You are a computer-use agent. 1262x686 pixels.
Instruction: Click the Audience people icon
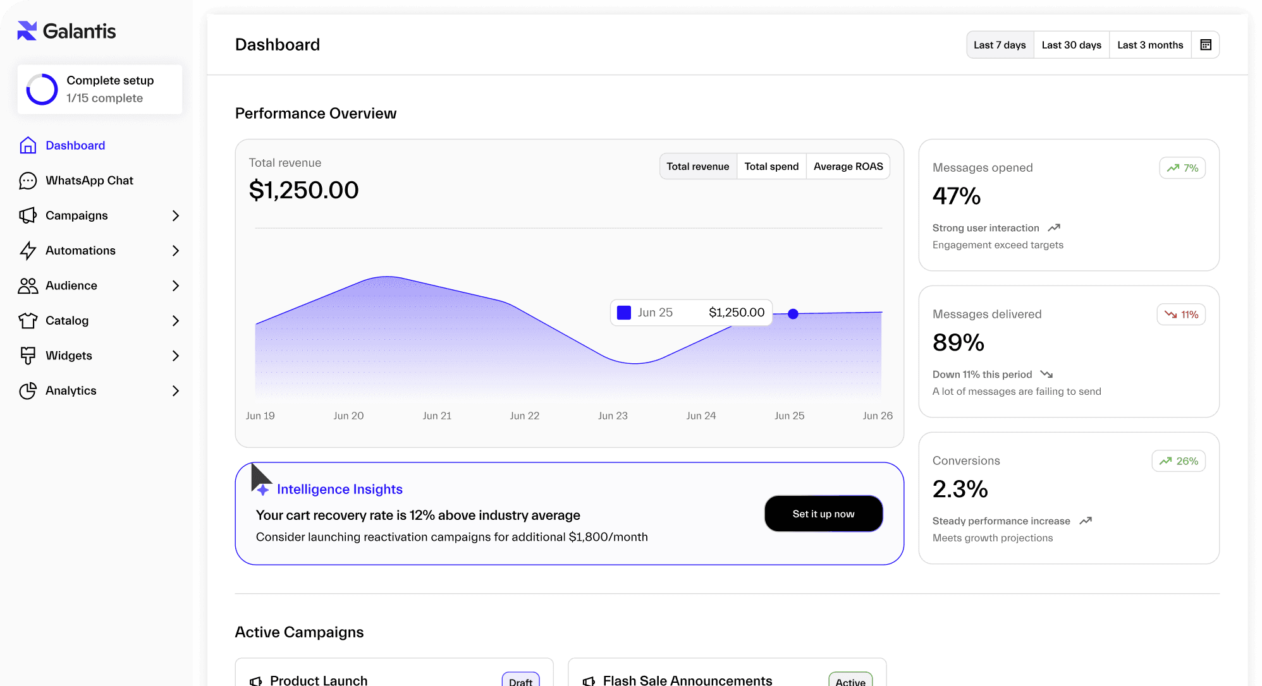point(28,286)
